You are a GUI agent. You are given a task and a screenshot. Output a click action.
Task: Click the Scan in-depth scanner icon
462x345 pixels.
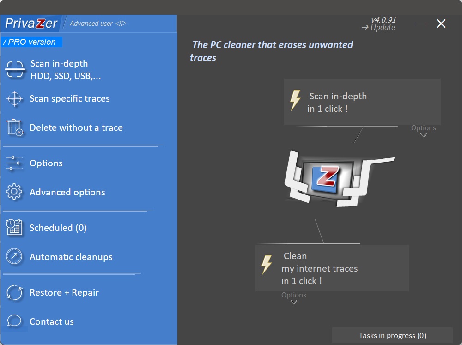tap(15, 70)
